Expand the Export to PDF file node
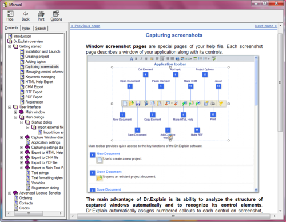The height and width of the screenshot is (222, 286). 22,162
